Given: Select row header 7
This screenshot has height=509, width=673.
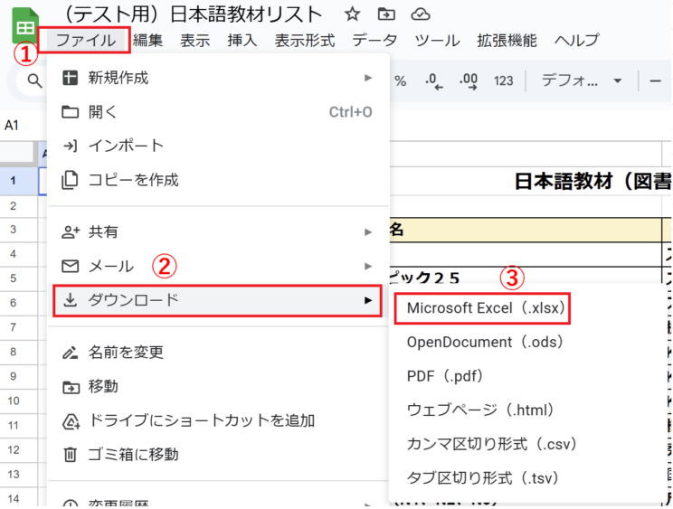Looking at the screenshot, I should click(18, 327).
